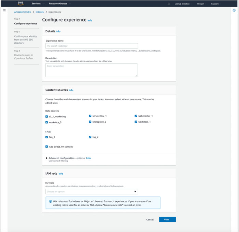Click the FAQs label

(x=48, y=132)
